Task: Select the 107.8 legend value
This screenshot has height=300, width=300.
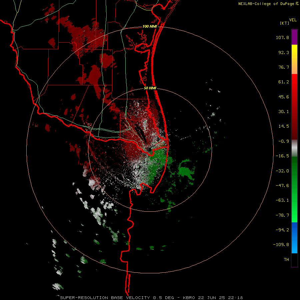Action: tap(282, 37)
